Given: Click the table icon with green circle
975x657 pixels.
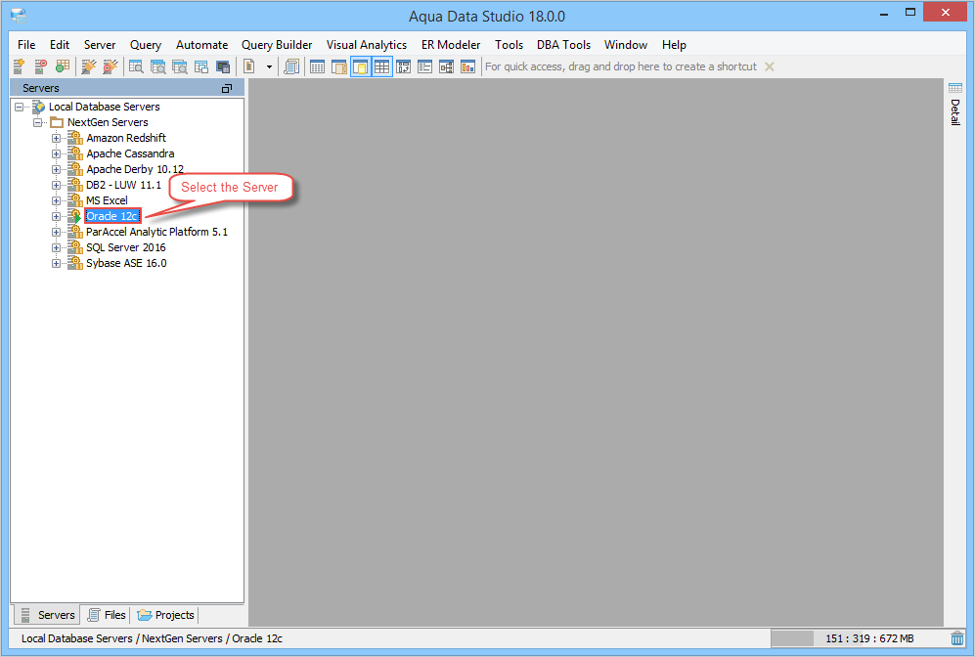Looking at the screenshot, I should click(x=63, y=66).
